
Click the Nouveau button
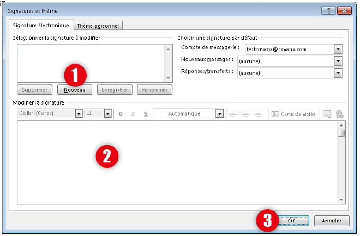(x=74, y=90)
